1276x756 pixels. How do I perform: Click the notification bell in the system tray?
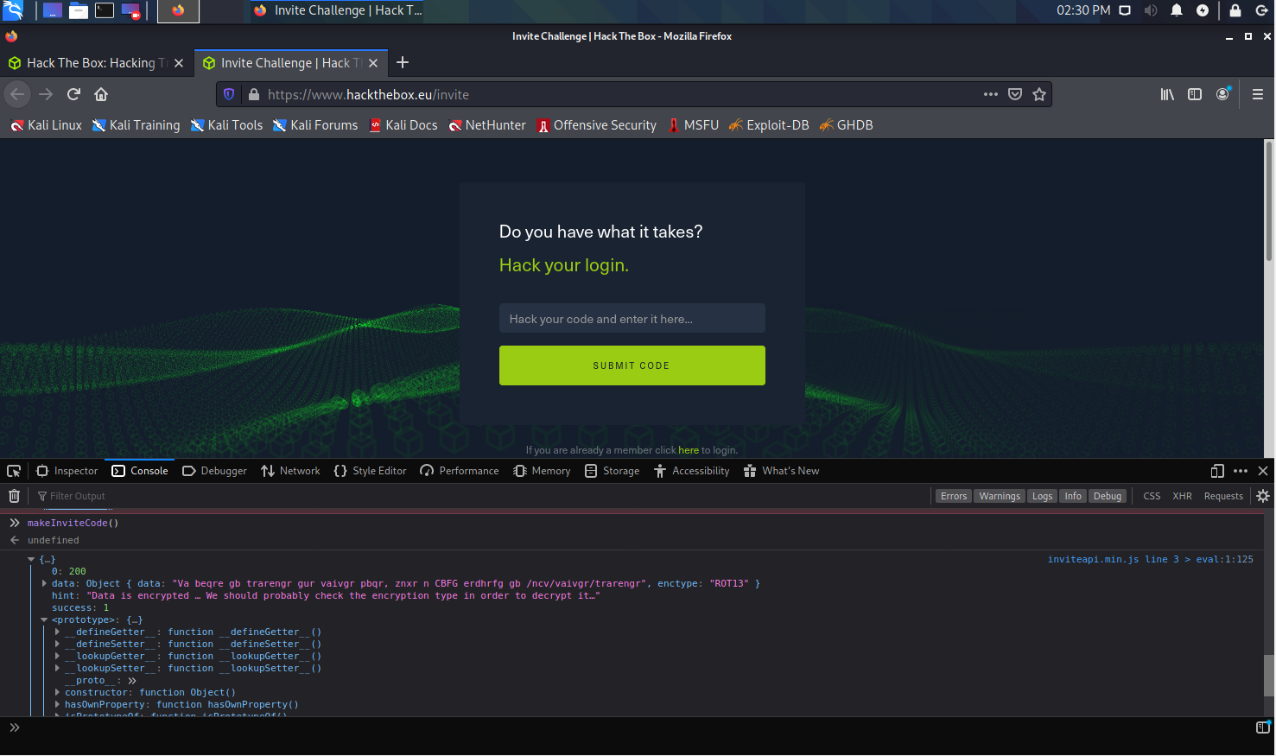pos(1176,10)
